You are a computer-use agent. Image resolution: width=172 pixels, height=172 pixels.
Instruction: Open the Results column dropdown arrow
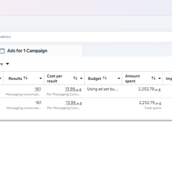coord(41,78)
